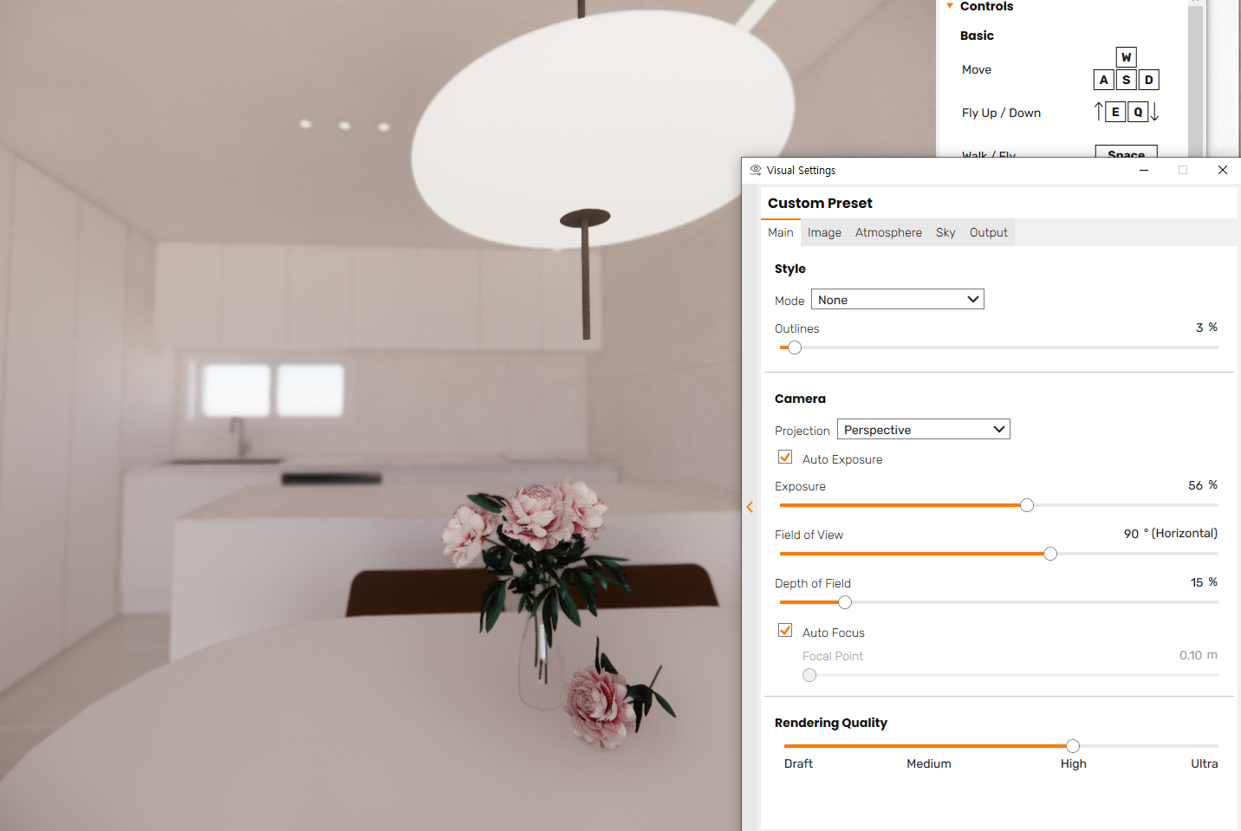
Task: Click the Outlines value 3
Action: (x=1199, y=328)
